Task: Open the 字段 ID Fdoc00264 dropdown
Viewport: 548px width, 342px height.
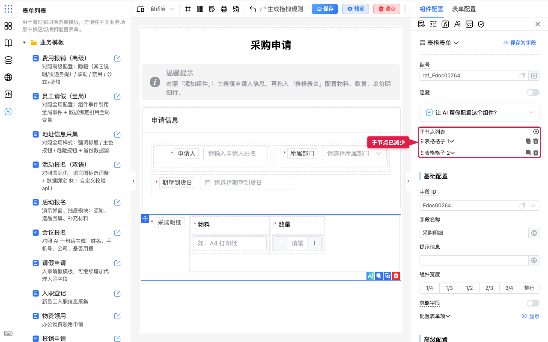Action: (x=534, y=206)
